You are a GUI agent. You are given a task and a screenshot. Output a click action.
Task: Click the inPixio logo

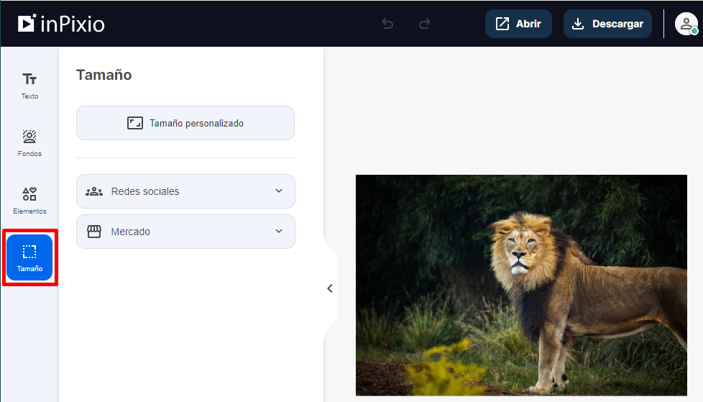point(62,24)
